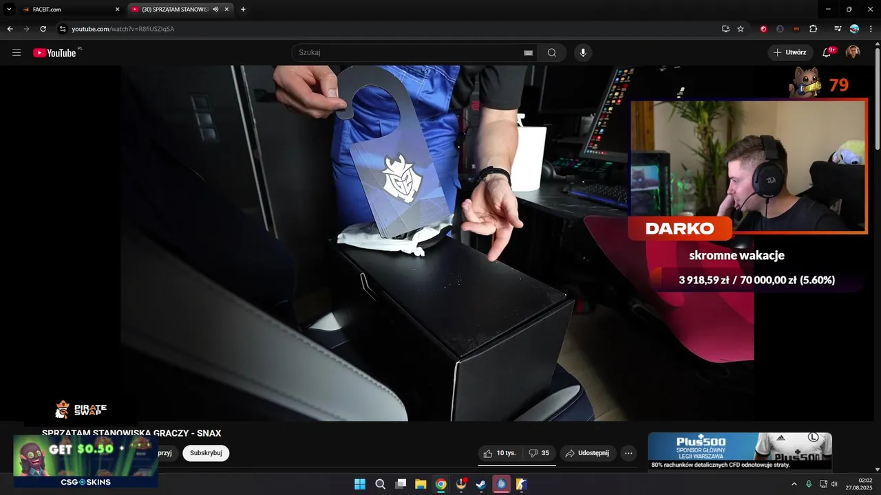Open the YouTube account avatar menu
The height and width of the screenshot is (495, 881).
[x=853, y=53]
